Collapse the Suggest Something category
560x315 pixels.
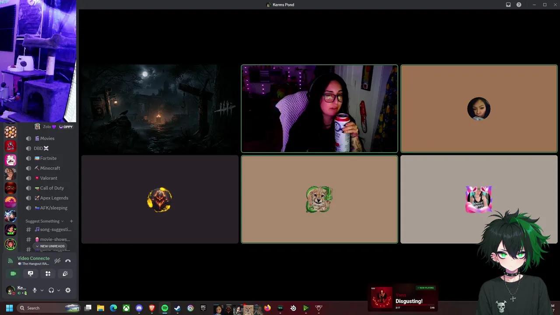44,221
